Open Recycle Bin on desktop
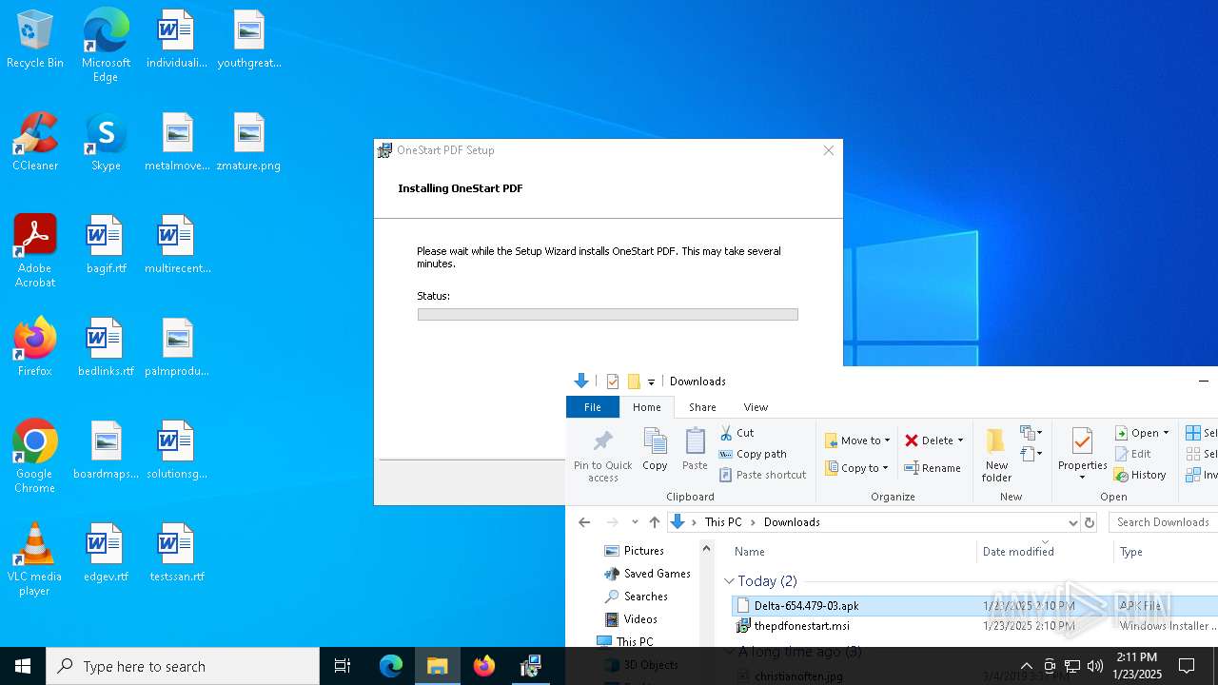Image resolution: width=1218 pixels, height=685 pixels. pos(35,40)
